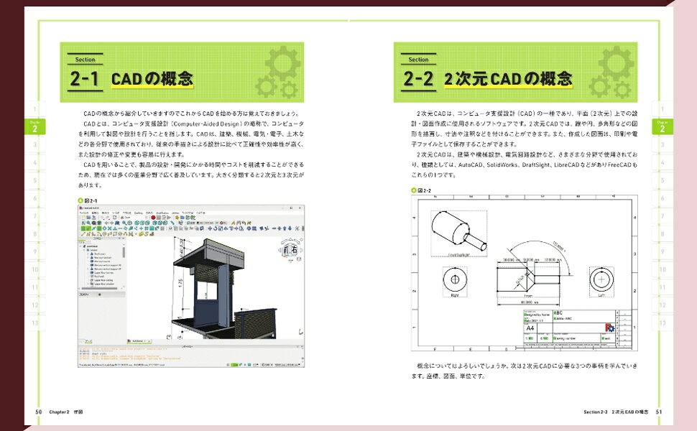Expand the model node in the tree panel
Image resolution: width=697 pixels, height=431 pixels.
point(83,250)
